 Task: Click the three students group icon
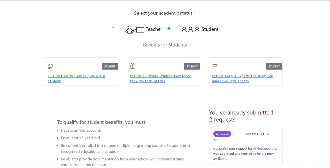tap(190, 29)
